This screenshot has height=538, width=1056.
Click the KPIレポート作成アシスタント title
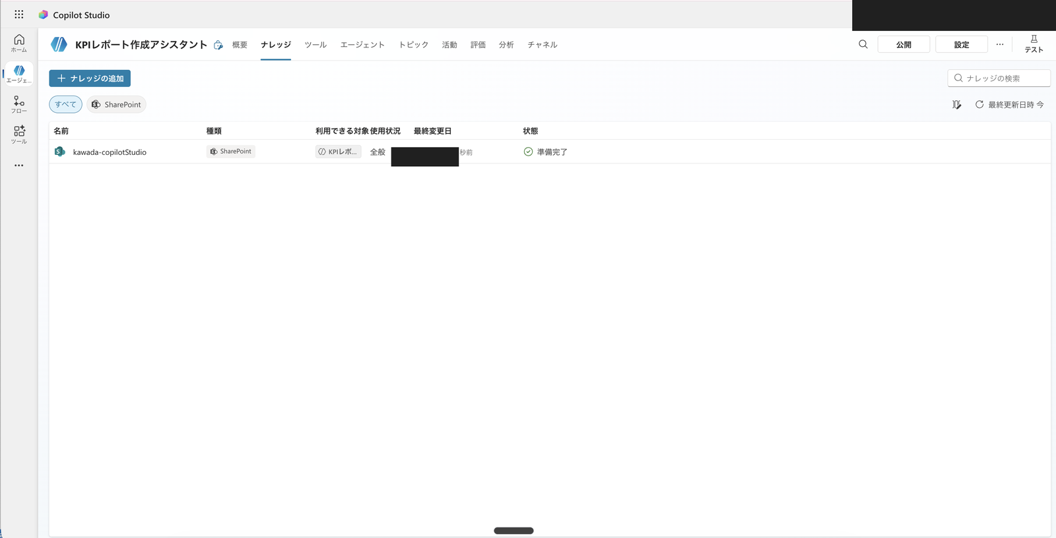pos(141,45)
